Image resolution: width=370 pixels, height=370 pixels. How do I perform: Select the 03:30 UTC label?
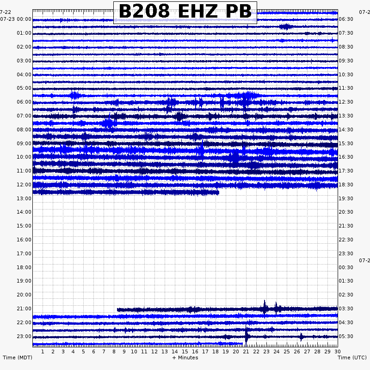[346, 308]
